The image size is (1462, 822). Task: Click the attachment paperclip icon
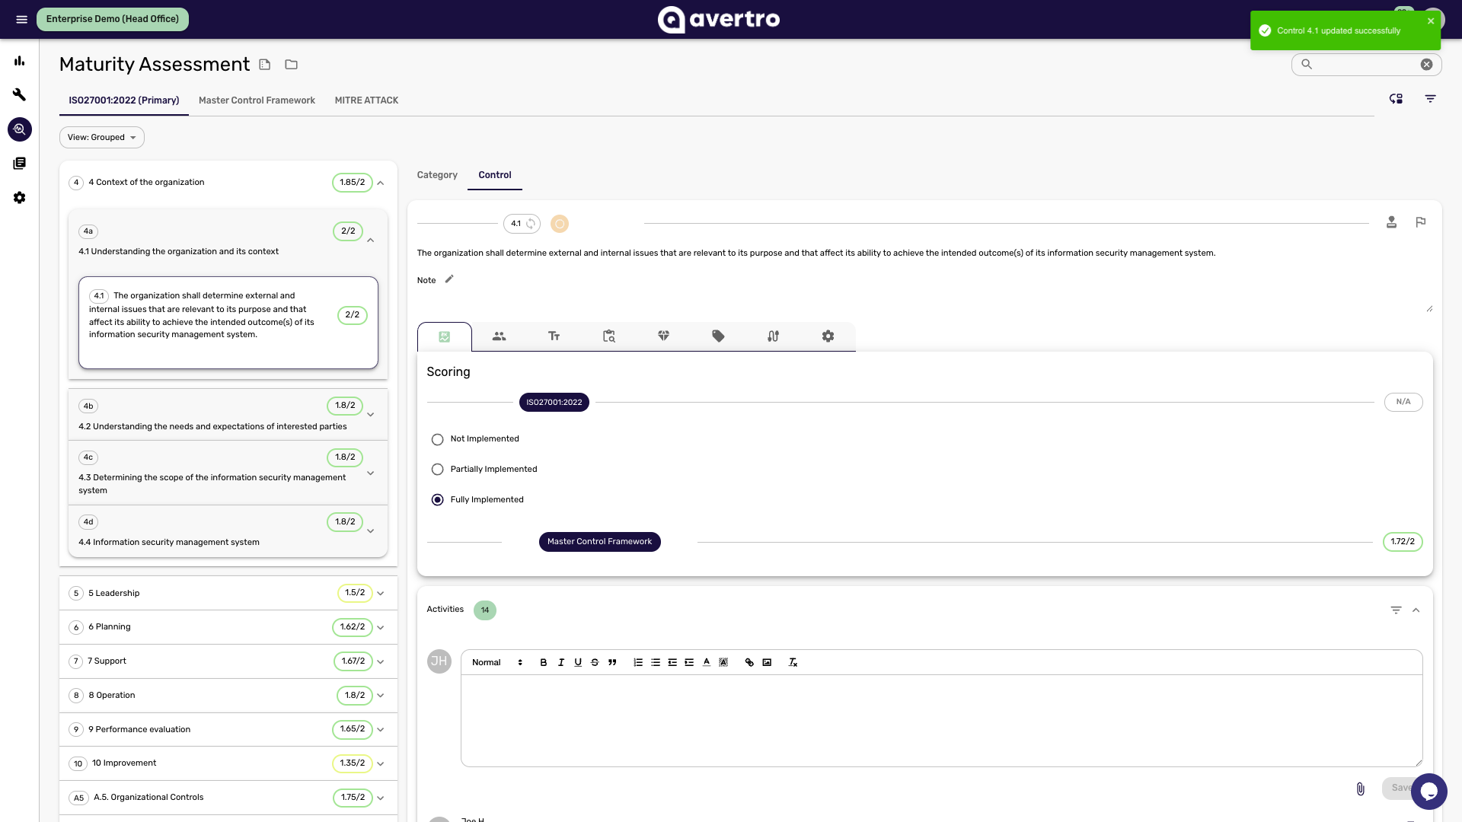click(x=1360, y=789)
